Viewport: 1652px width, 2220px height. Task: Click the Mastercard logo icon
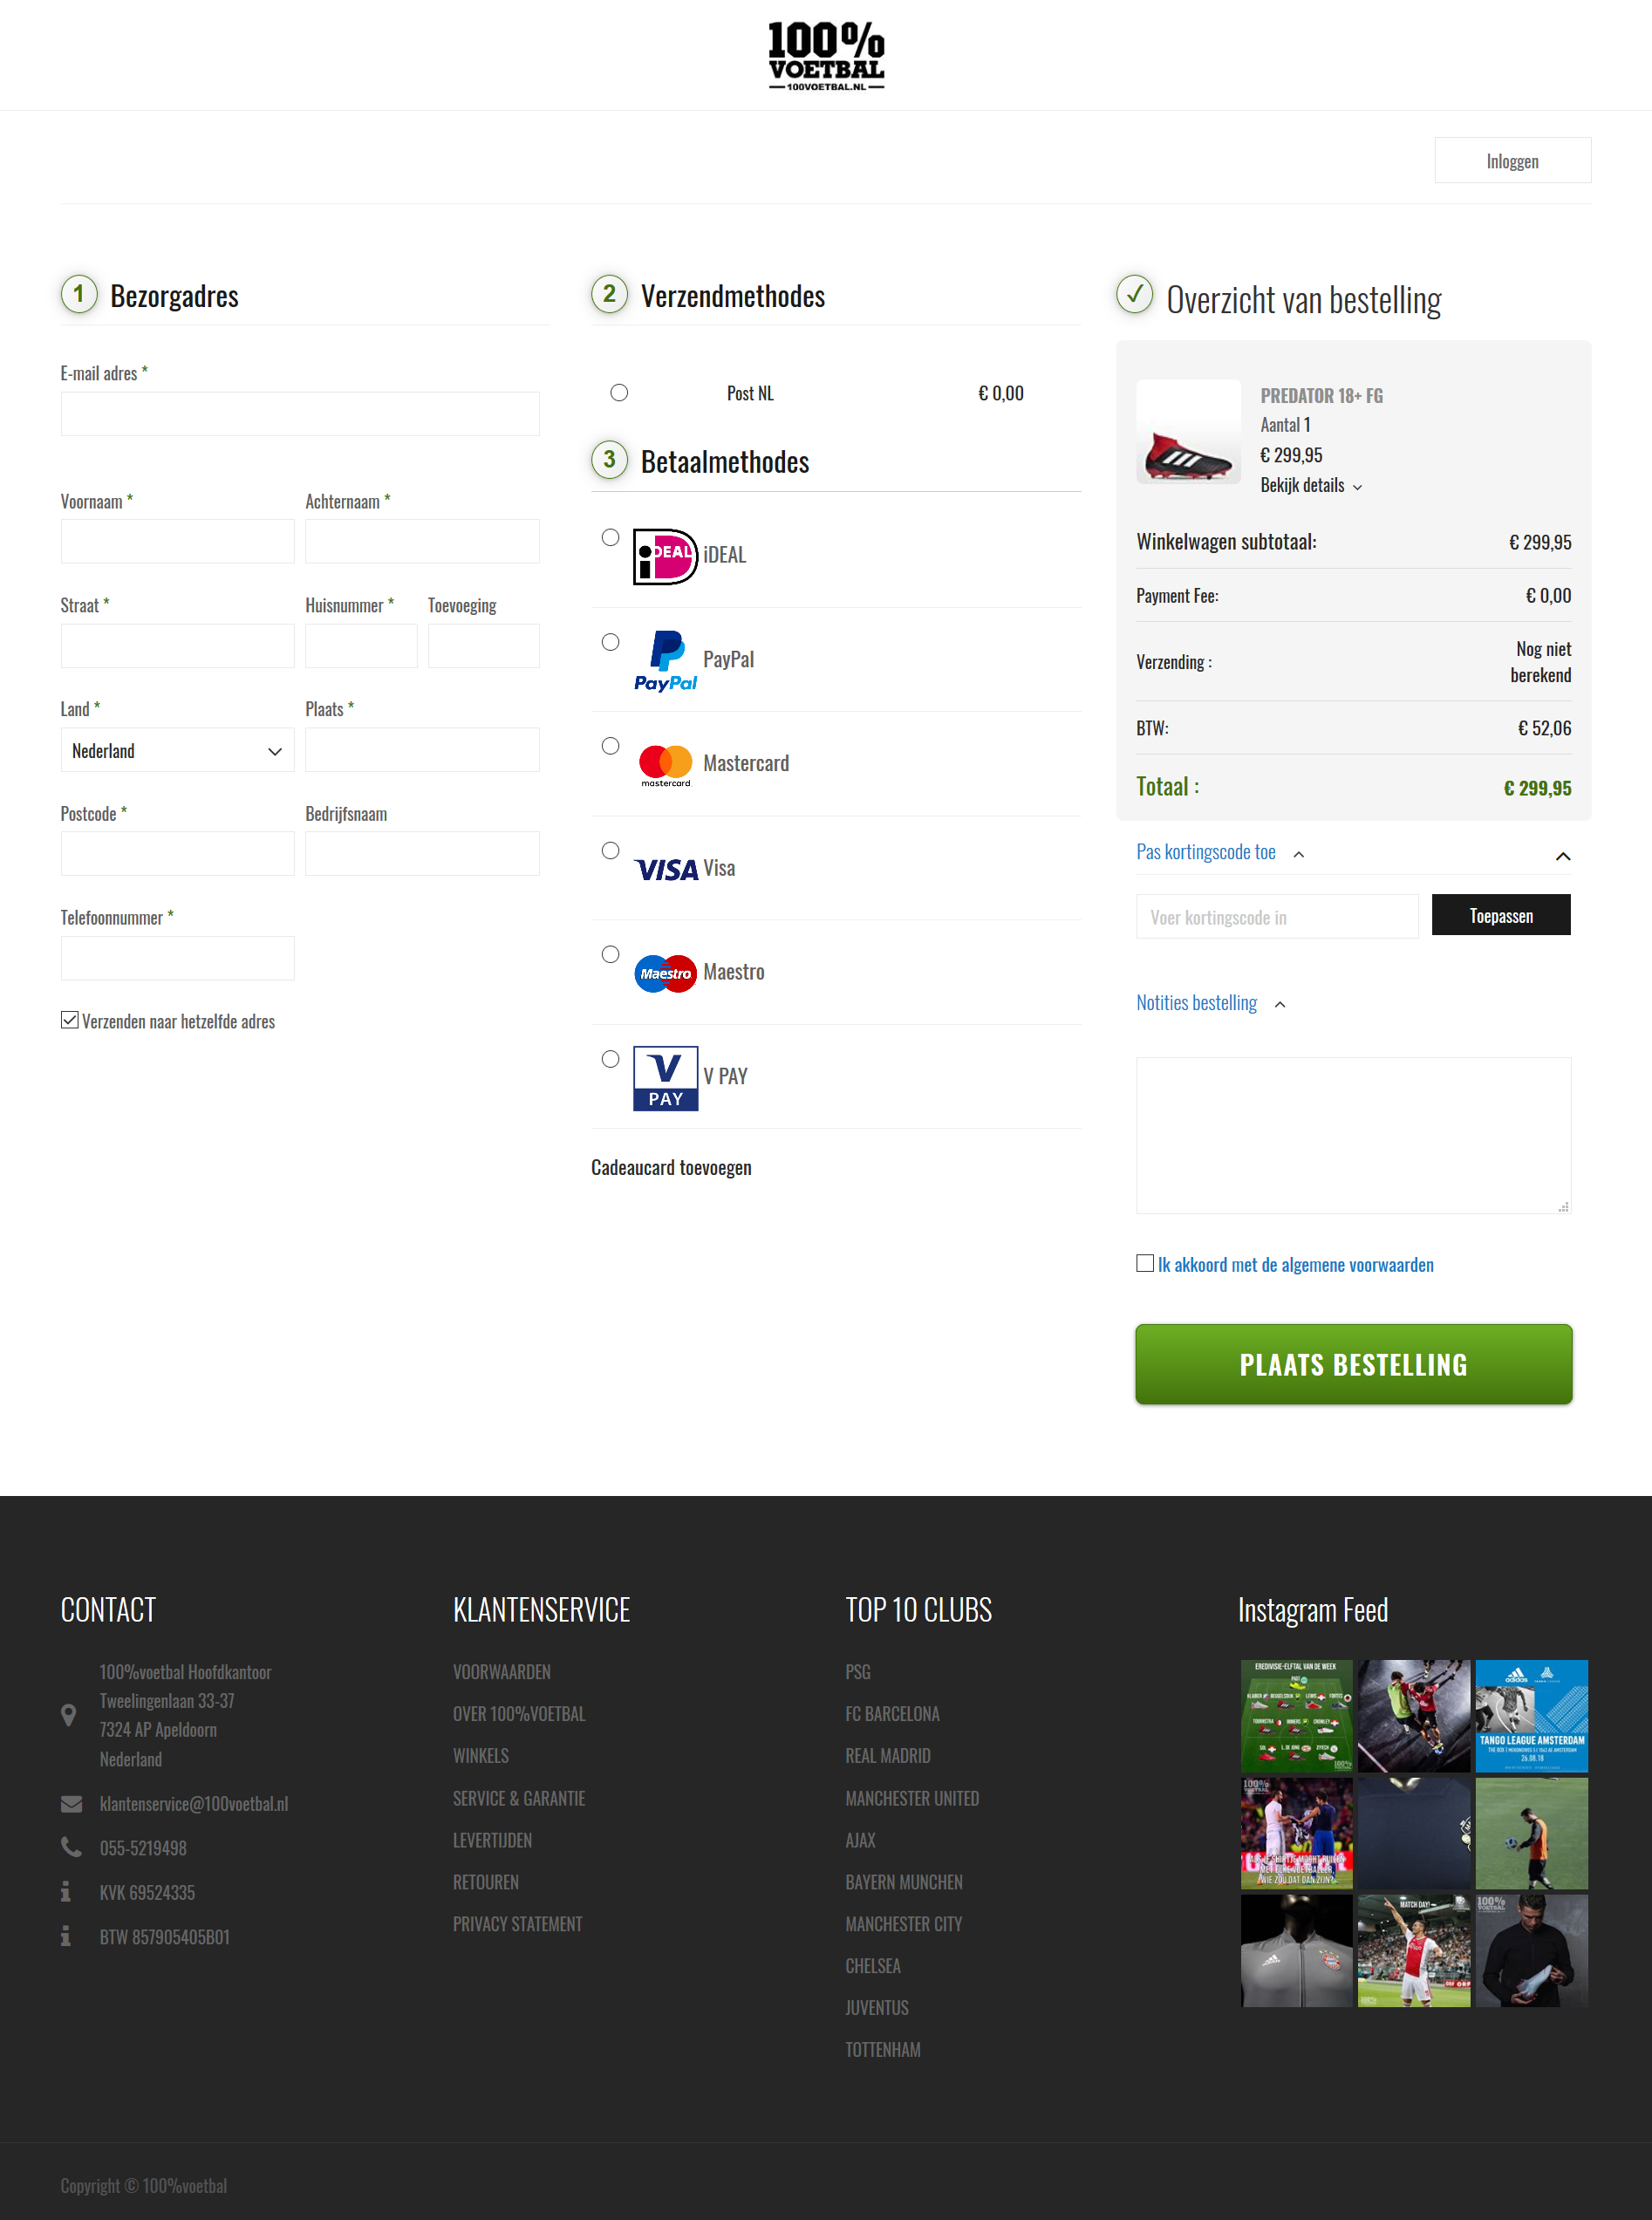(665, 765)
